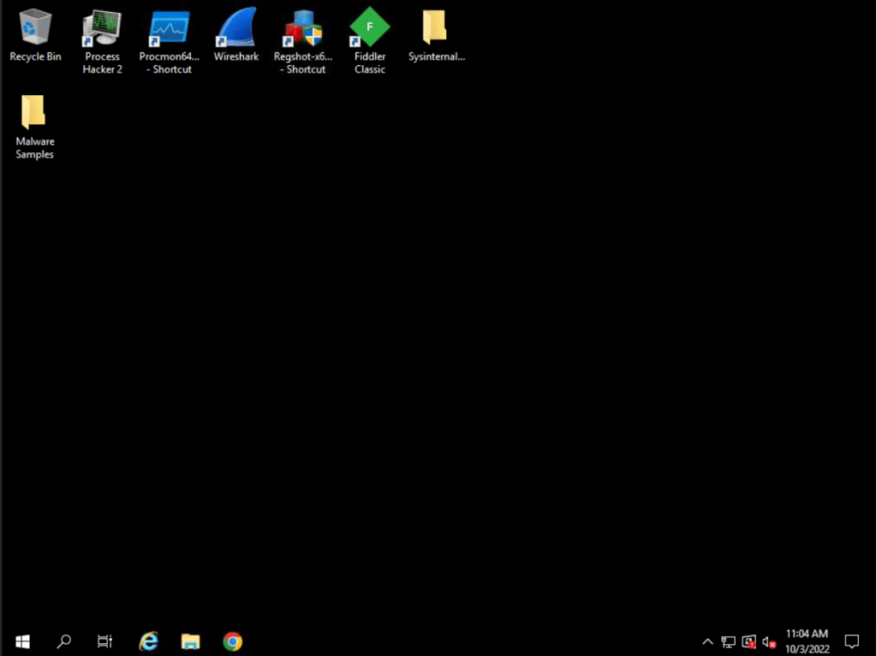
Task: Expand the hidden system tray icons
Action: coord(707,641)
